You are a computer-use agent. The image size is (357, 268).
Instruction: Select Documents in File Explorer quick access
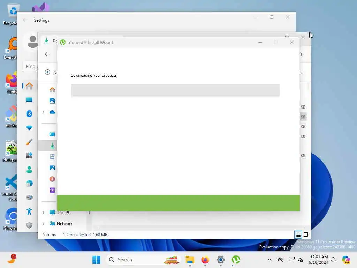pyautogui.click(x=52, y=157)
